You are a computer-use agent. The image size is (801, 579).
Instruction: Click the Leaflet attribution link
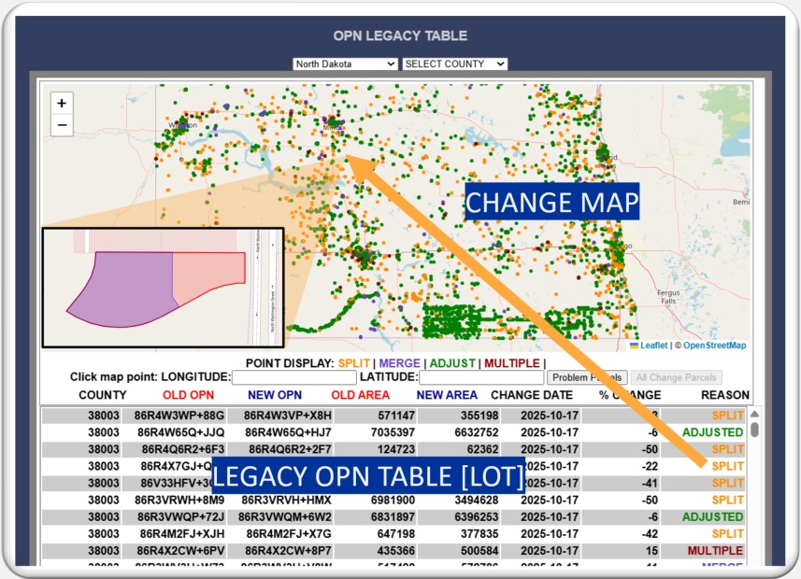click(x=653, y=346)
